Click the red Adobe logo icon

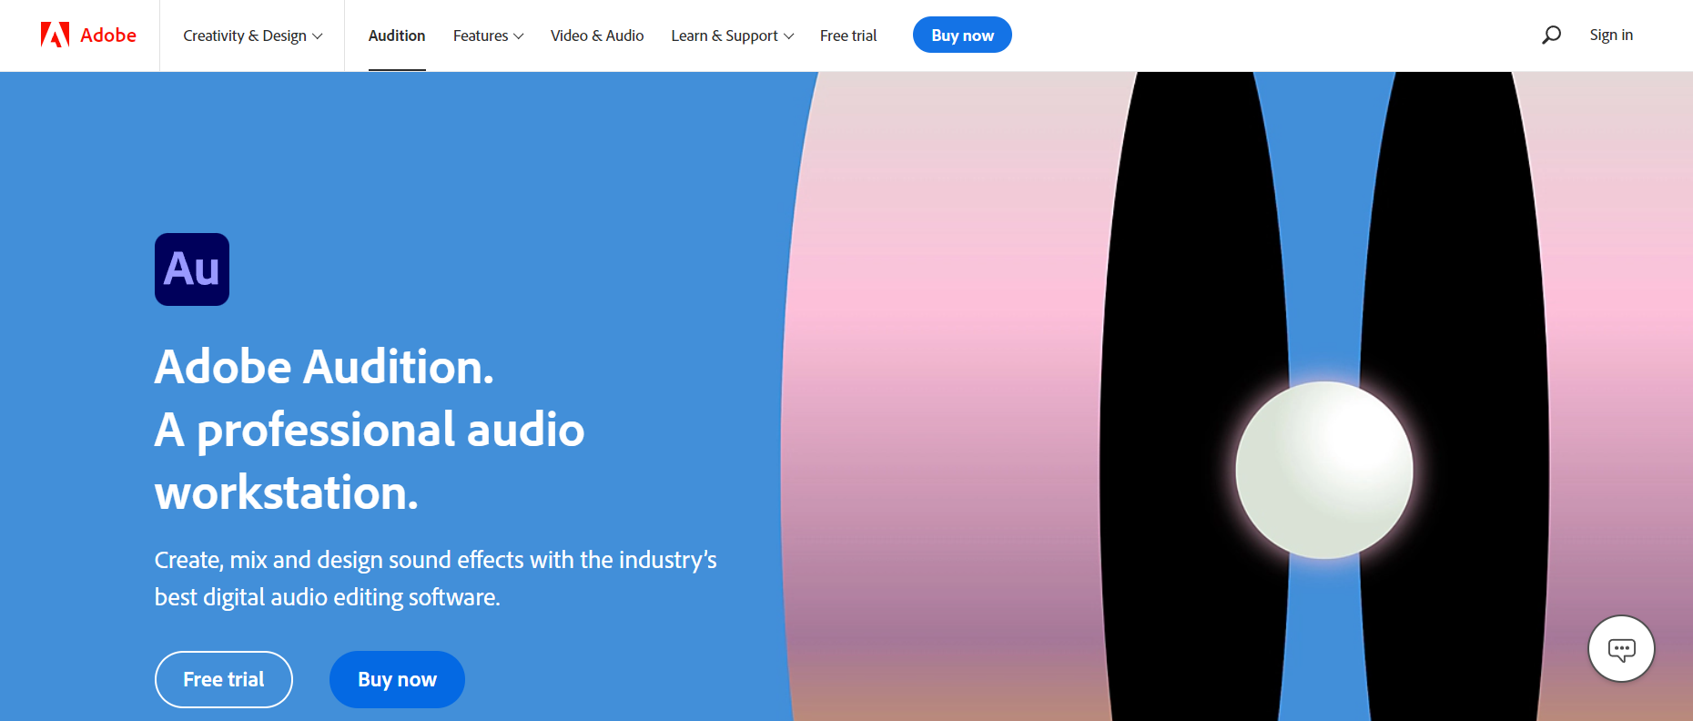click(55, 36)
